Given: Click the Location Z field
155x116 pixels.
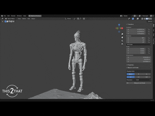Looking at the screenshot, I should [x=136, y=34].
